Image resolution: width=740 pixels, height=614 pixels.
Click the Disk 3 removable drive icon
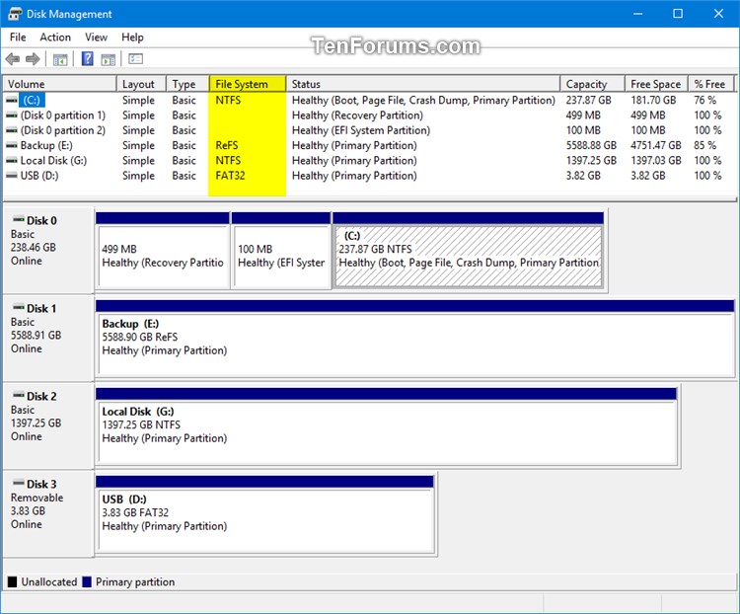click(19, 483)
